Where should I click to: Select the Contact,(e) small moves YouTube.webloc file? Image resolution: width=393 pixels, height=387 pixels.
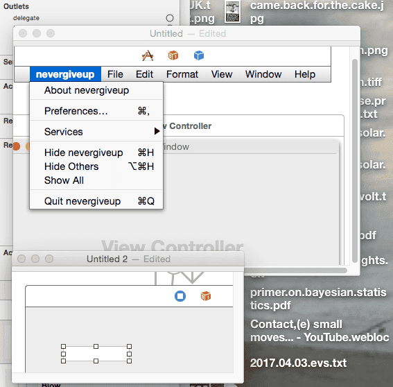[x=320, y=331]
